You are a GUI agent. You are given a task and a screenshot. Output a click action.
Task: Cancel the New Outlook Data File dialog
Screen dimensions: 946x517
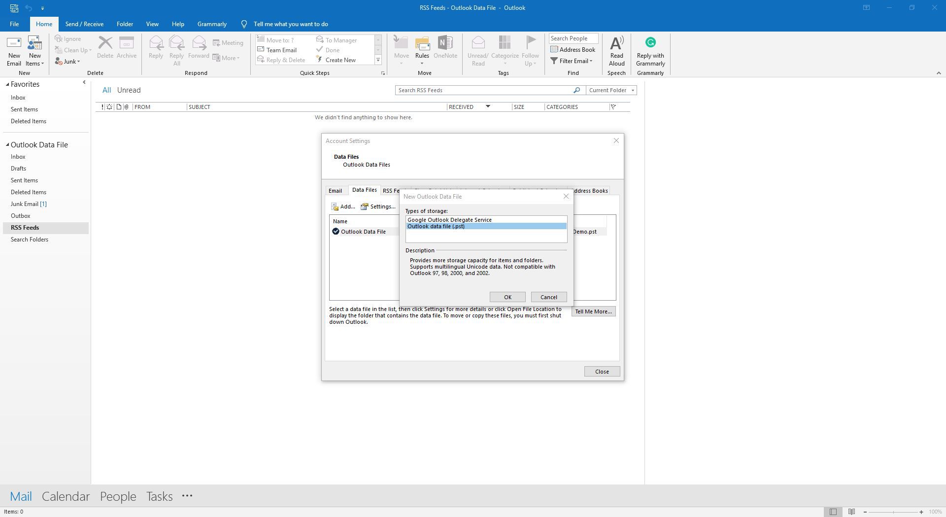(548, 297)
